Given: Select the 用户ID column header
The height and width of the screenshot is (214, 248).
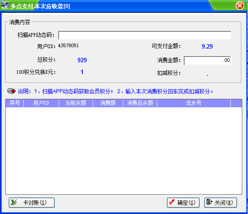Looking at the screenshot, I should (x=41, y=103).
